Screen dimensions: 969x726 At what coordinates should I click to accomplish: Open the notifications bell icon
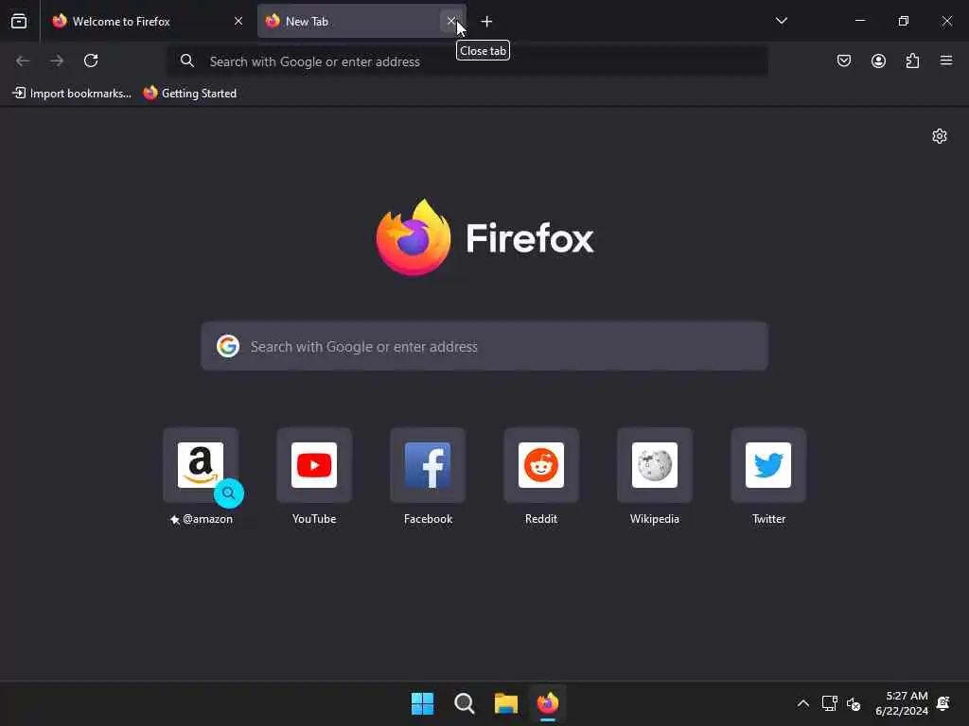[943, 703]
